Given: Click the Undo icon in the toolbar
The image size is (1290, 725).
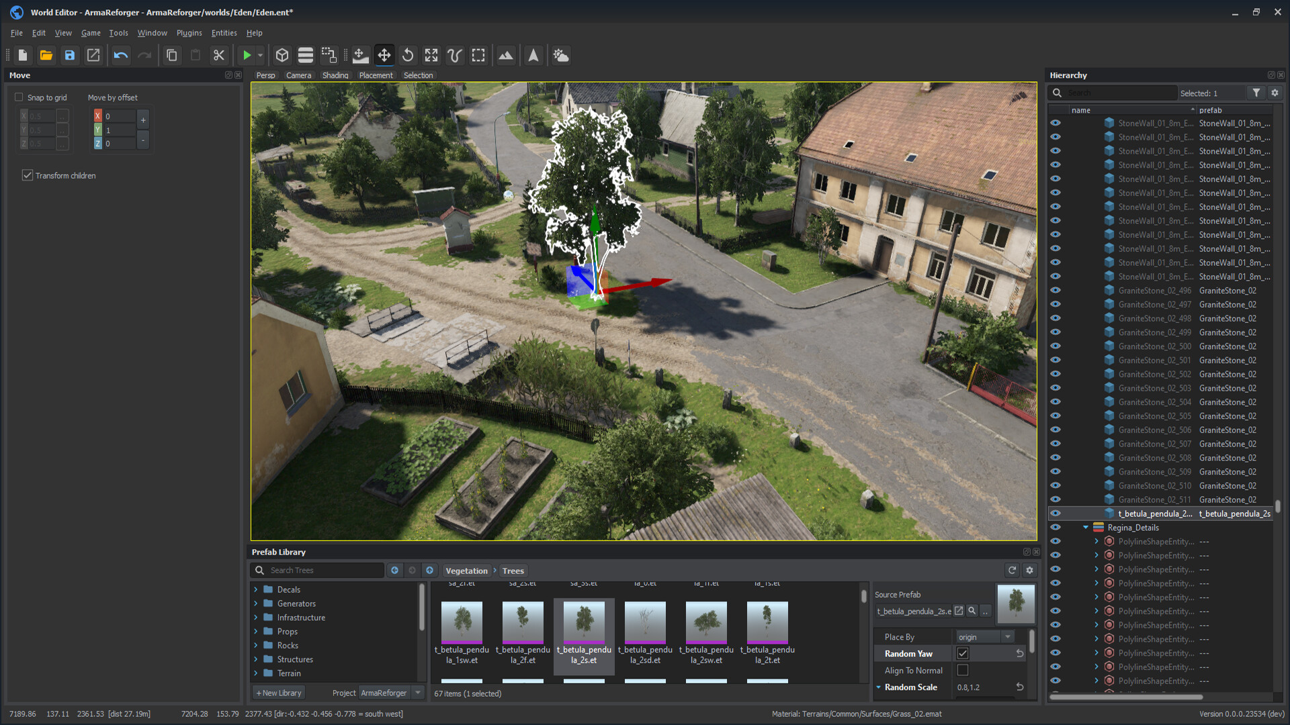Looking at the screenshot, I should tap(120, 55).
